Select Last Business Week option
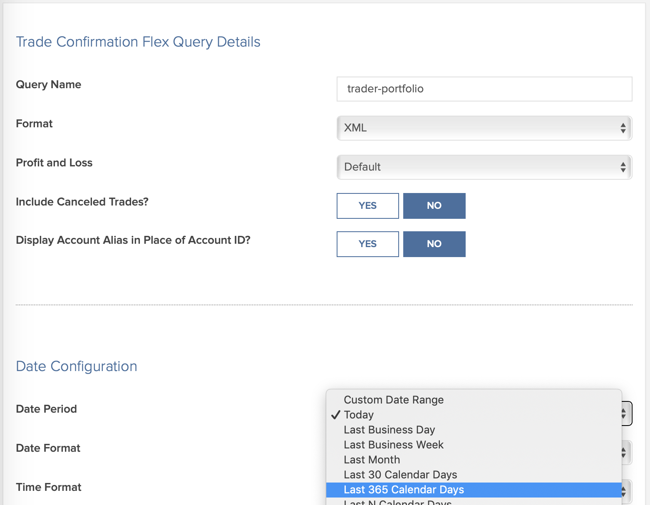The image size is (650, 505). 394,444
